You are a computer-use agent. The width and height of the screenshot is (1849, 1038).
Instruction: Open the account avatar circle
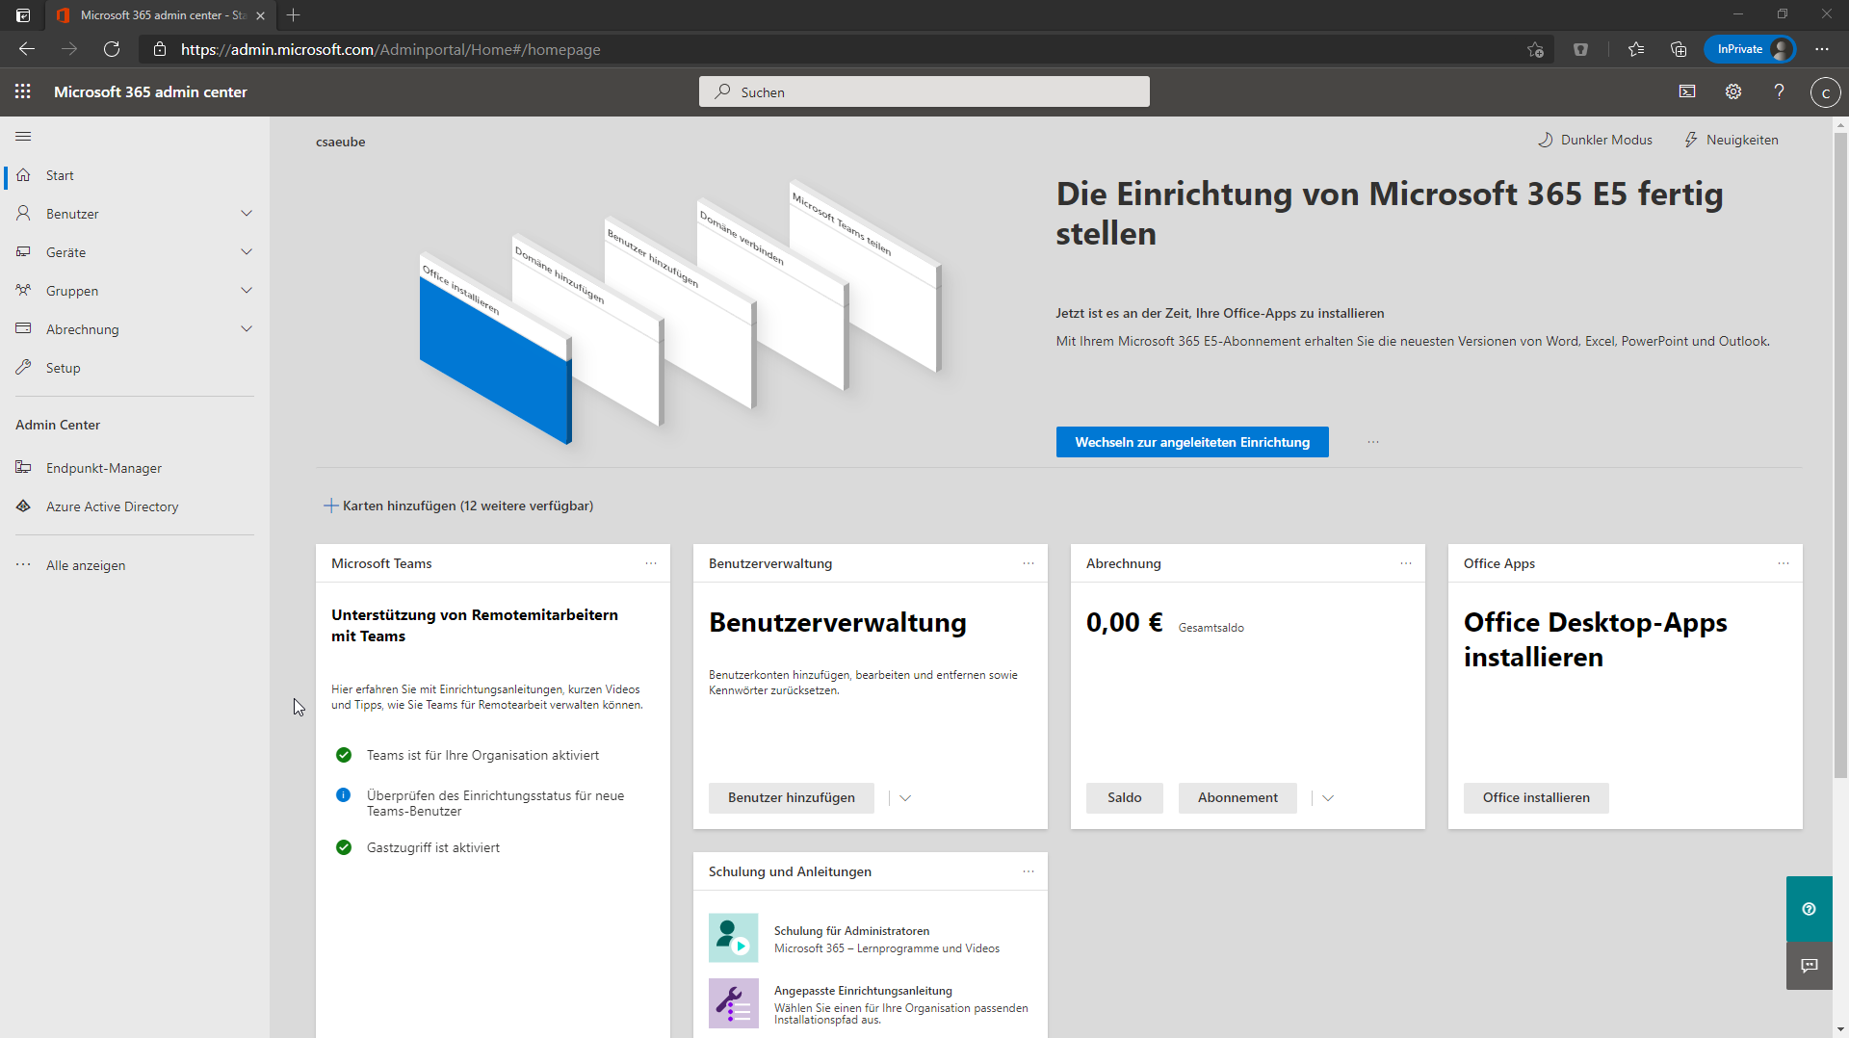(1825, 92)
